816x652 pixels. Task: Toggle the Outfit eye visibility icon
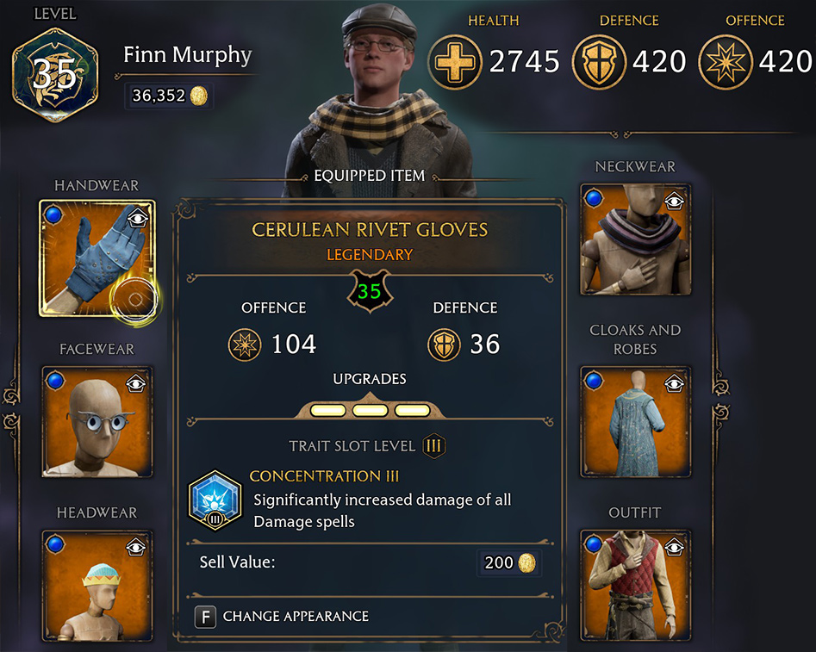pyautogui.click(x=675, y=547)
